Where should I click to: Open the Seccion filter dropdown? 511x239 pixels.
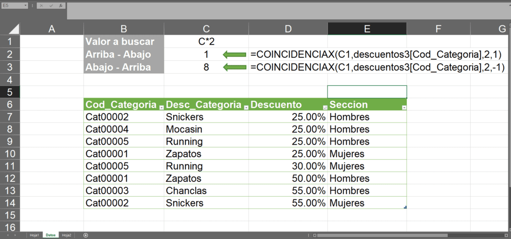(x=404, y=108)
